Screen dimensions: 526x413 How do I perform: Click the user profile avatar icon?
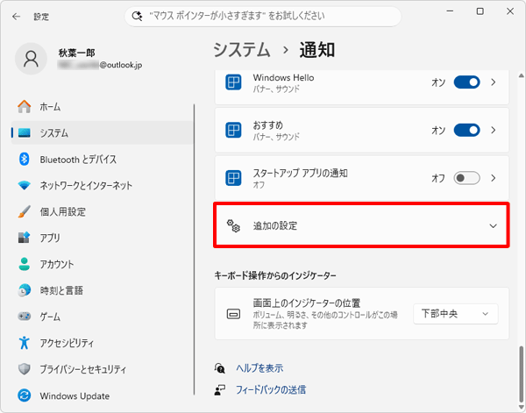pyautogui.click(x=31, y=59)
